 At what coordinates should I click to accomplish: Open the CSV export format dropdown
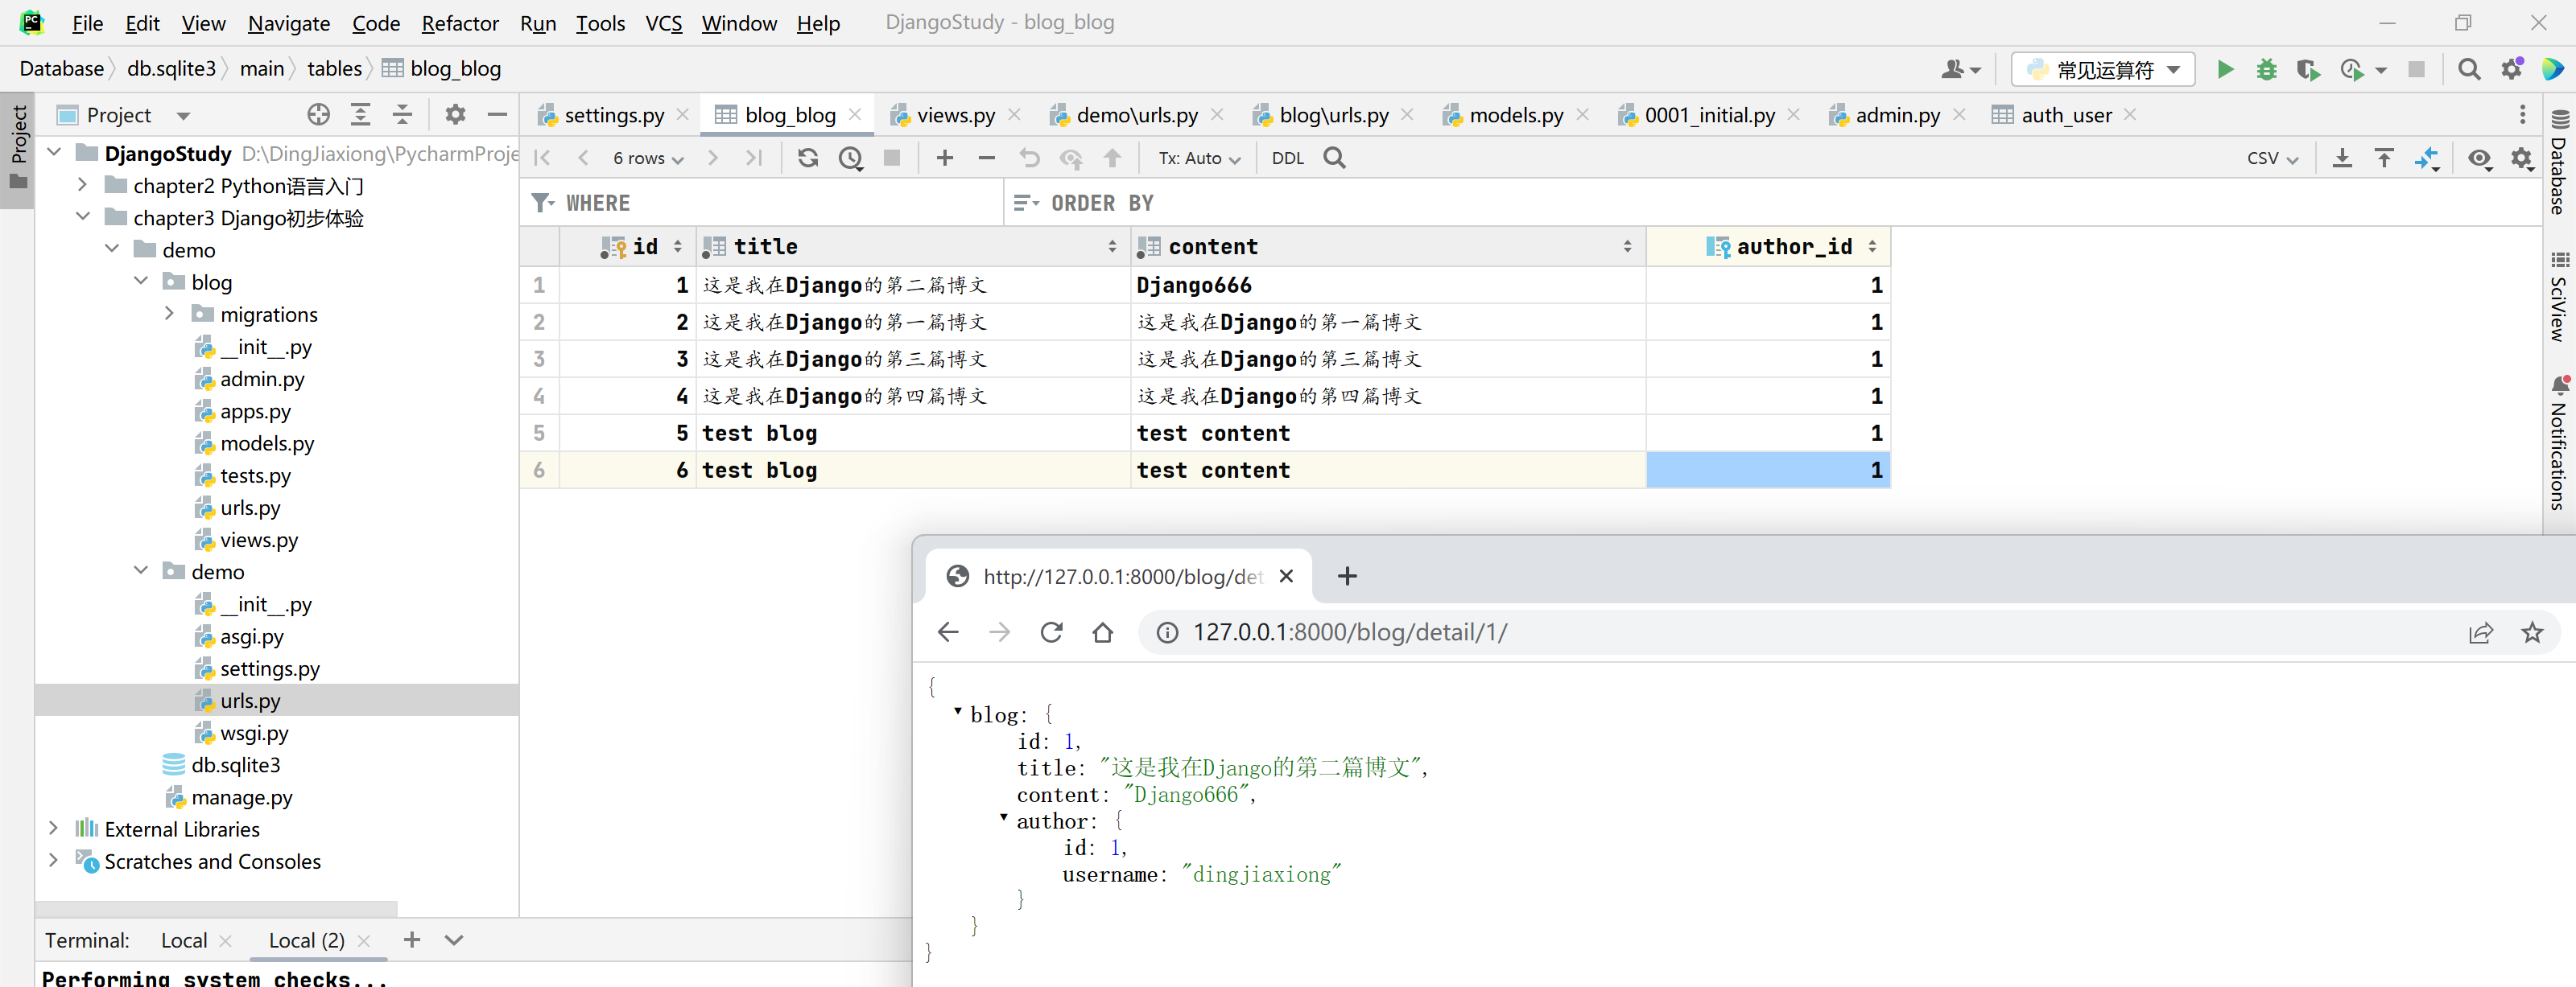point(2272,158)
